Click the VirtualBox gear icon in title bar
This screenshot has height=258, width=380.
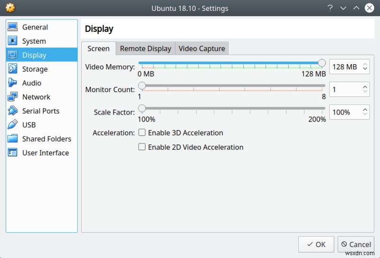pos(10,8)
